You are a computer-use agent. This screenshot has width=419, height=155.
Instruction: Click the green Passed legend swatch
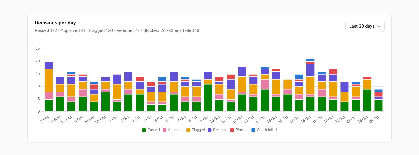click(144, 130)
